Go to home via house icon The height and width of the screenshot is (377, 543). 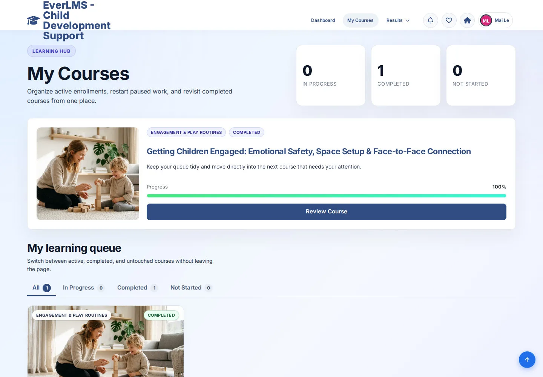tap(467, 20)
